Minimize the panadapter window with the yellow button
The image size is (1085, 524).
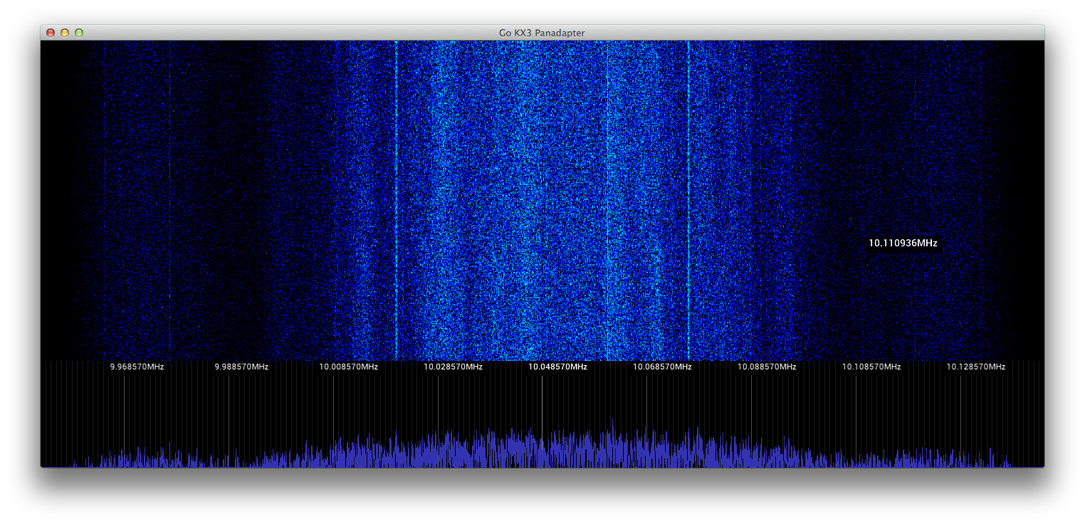click(x=65, y=33)
